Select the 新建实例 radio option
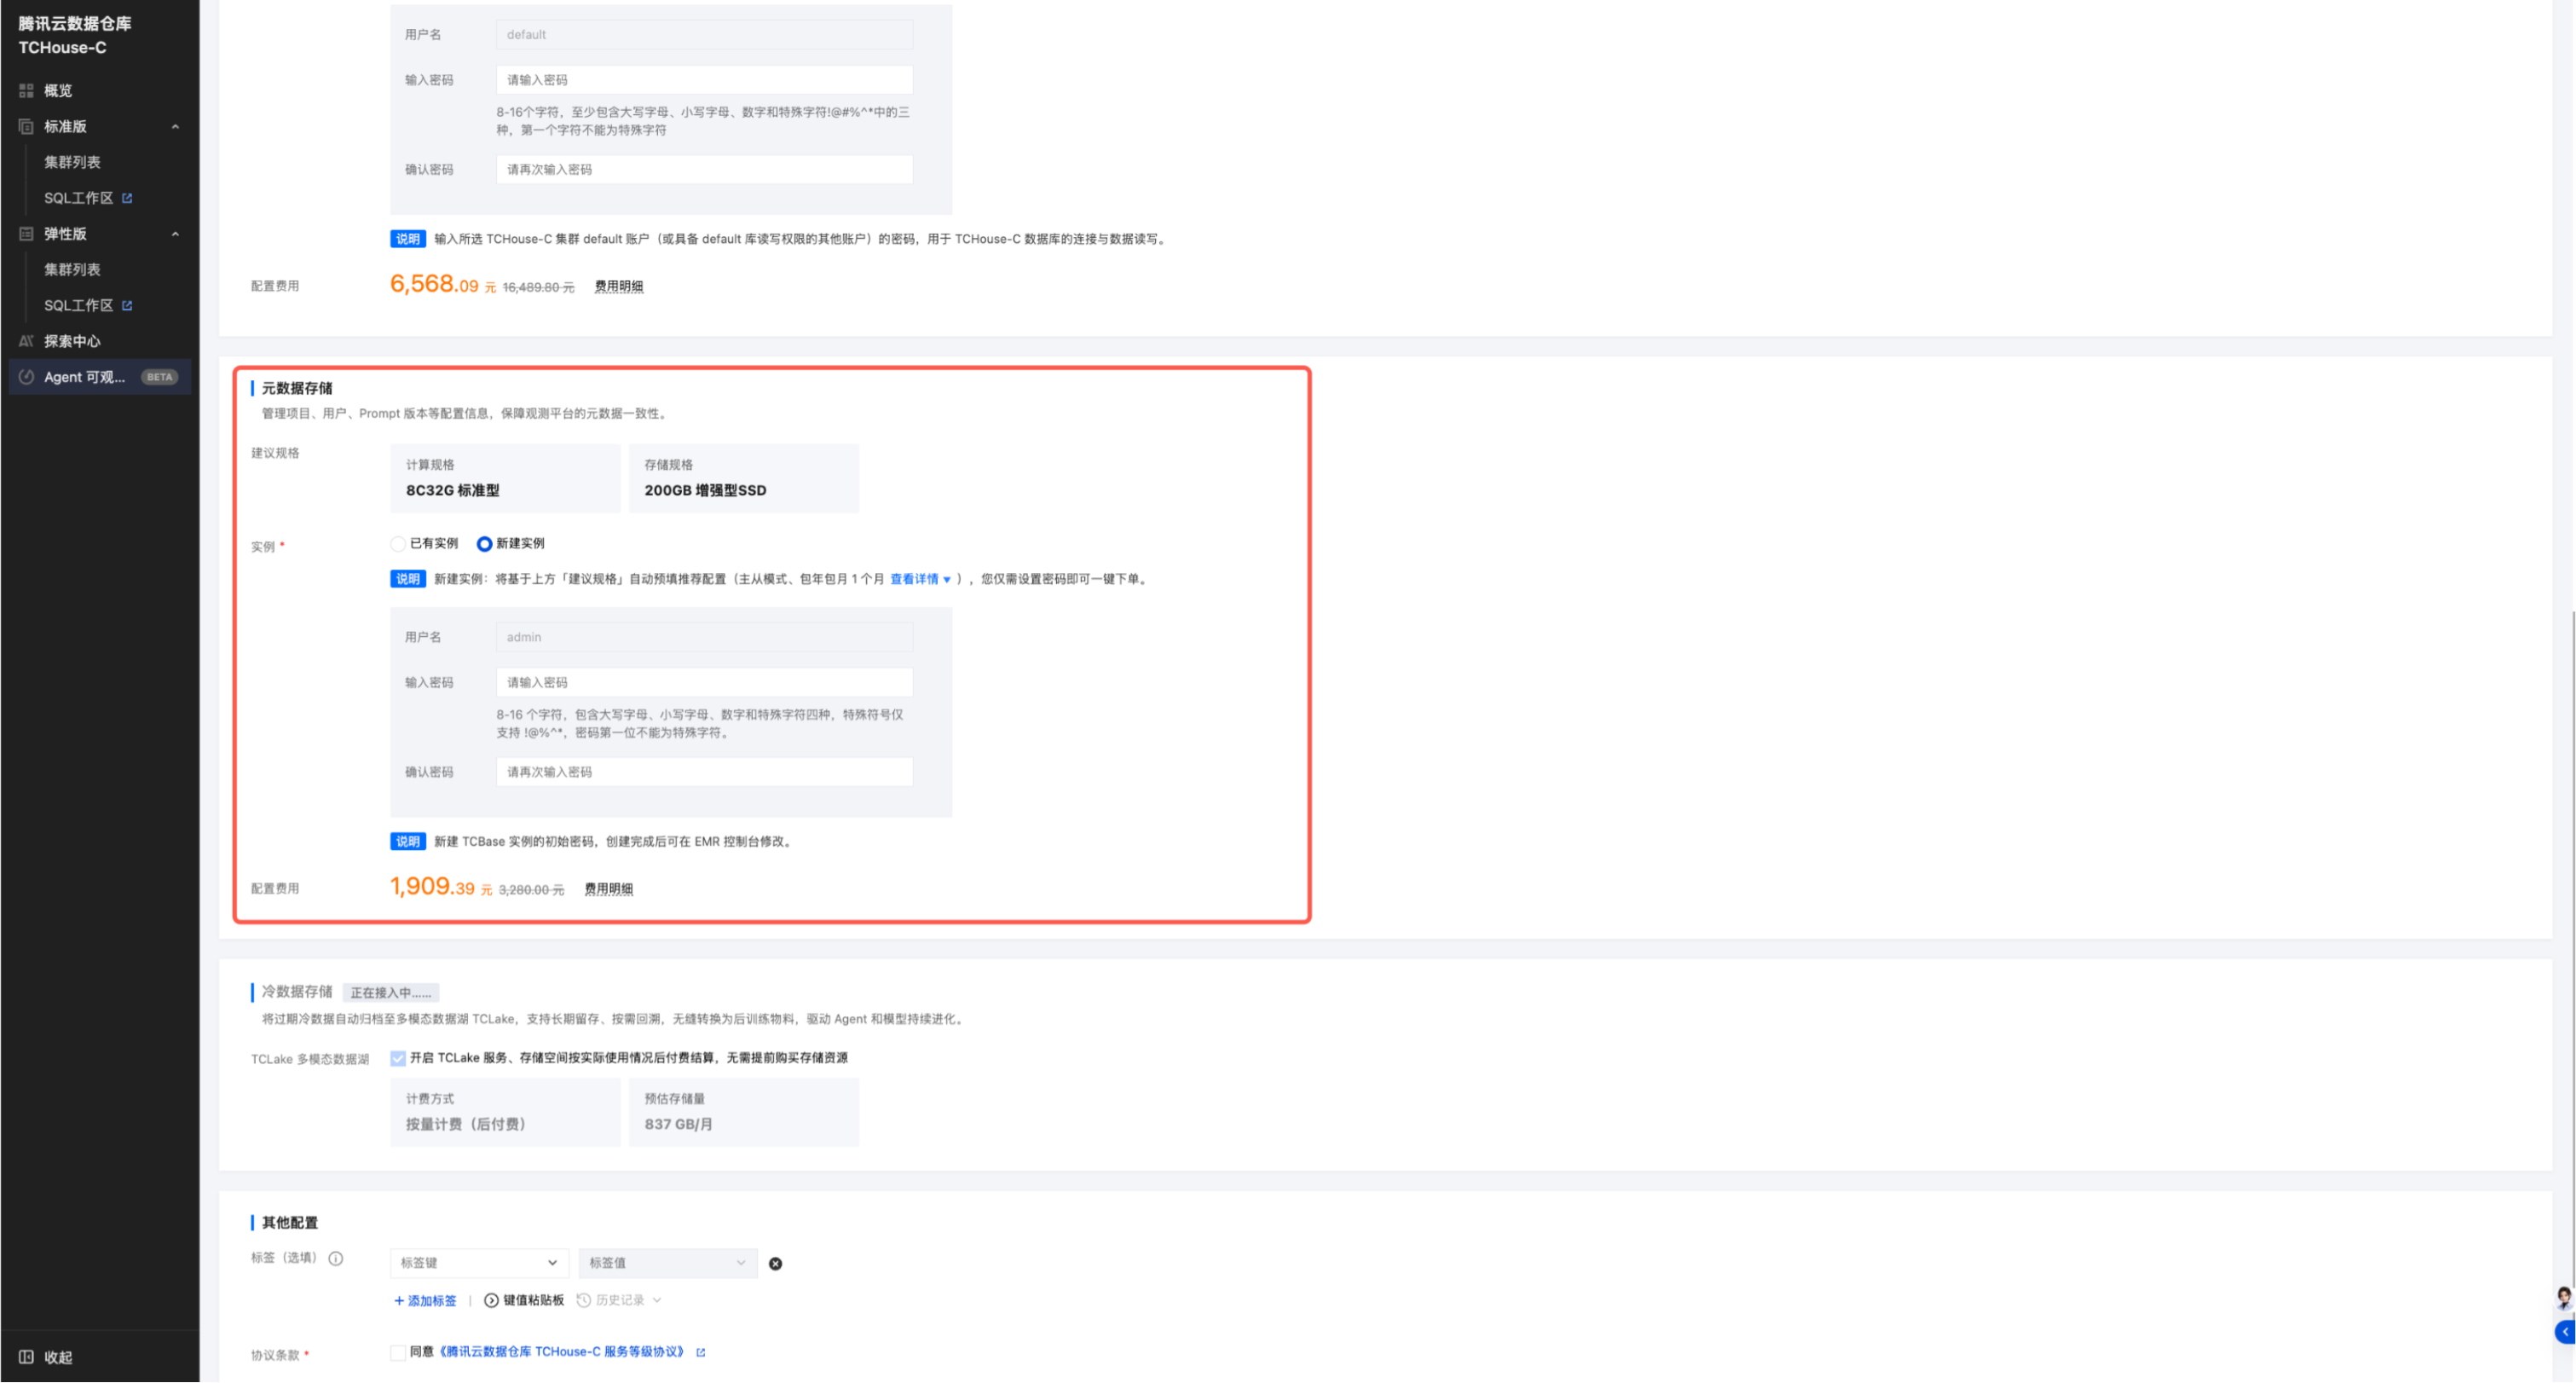2576x1383 pixels. pyautogui.click(x=484, y=543)
